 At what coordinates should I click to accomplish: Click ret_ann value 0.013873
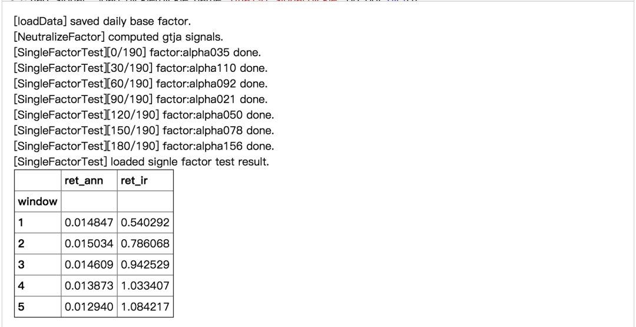89,286
